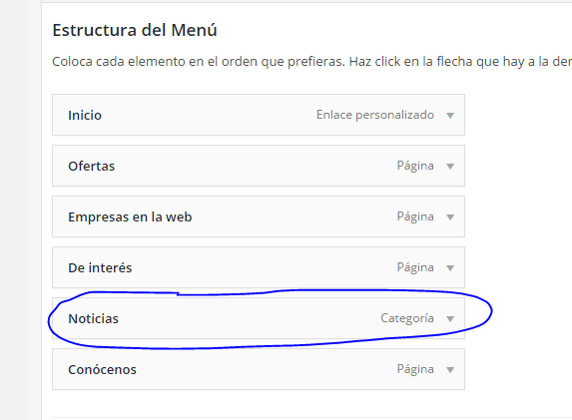Click the Página label on Conócenos
This screenshot has width=572, height=420.
click(415, 369)
